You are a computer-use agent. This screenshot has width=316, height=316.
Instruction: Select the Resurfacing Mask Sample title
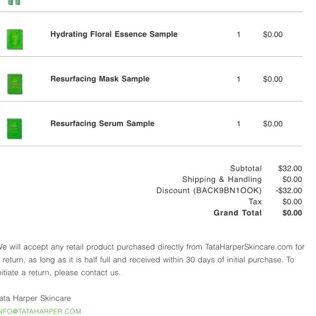click(x=100, y=79)
